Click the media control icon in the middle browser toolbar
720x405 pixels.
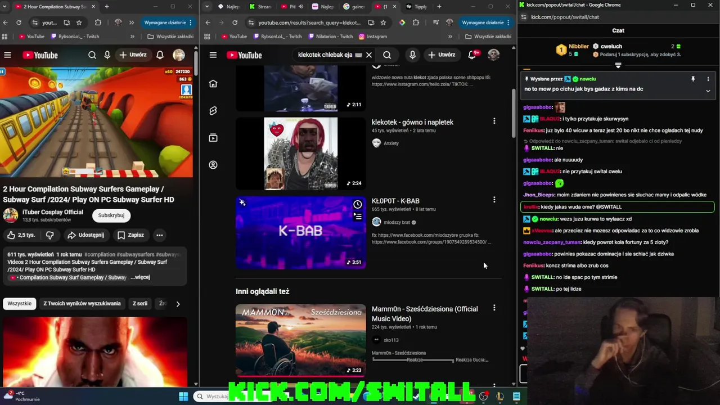pos(436,22)
